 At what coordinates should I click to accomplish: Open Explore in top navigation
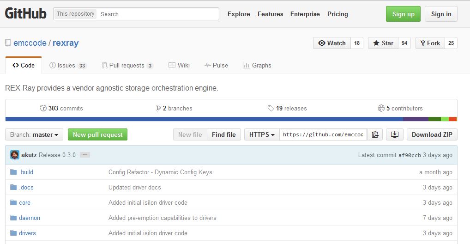point(239,14)
